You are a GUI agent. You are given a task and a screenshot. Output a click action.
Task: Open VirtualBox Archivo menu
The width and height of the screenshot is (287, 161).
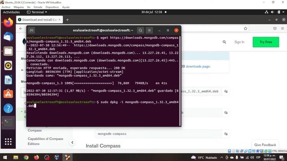point(6,7)
